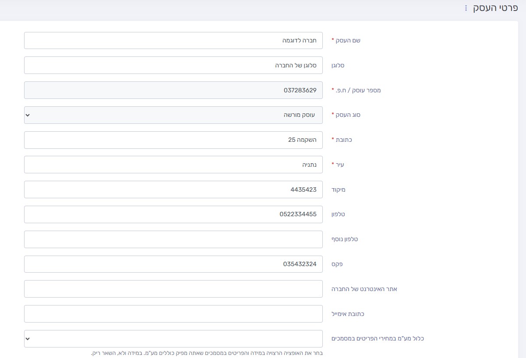Image resolution: width=526 pixels, height=358 pixels.
Task: Select the phone field with 0522334455
Action: pos(173,214)
